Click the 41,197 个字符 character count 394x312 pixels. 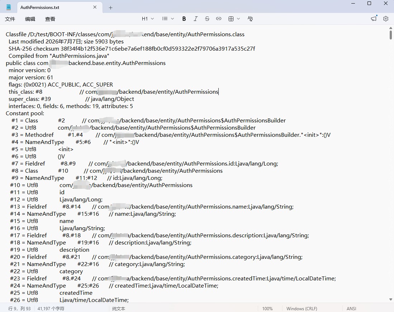point(51,308)
